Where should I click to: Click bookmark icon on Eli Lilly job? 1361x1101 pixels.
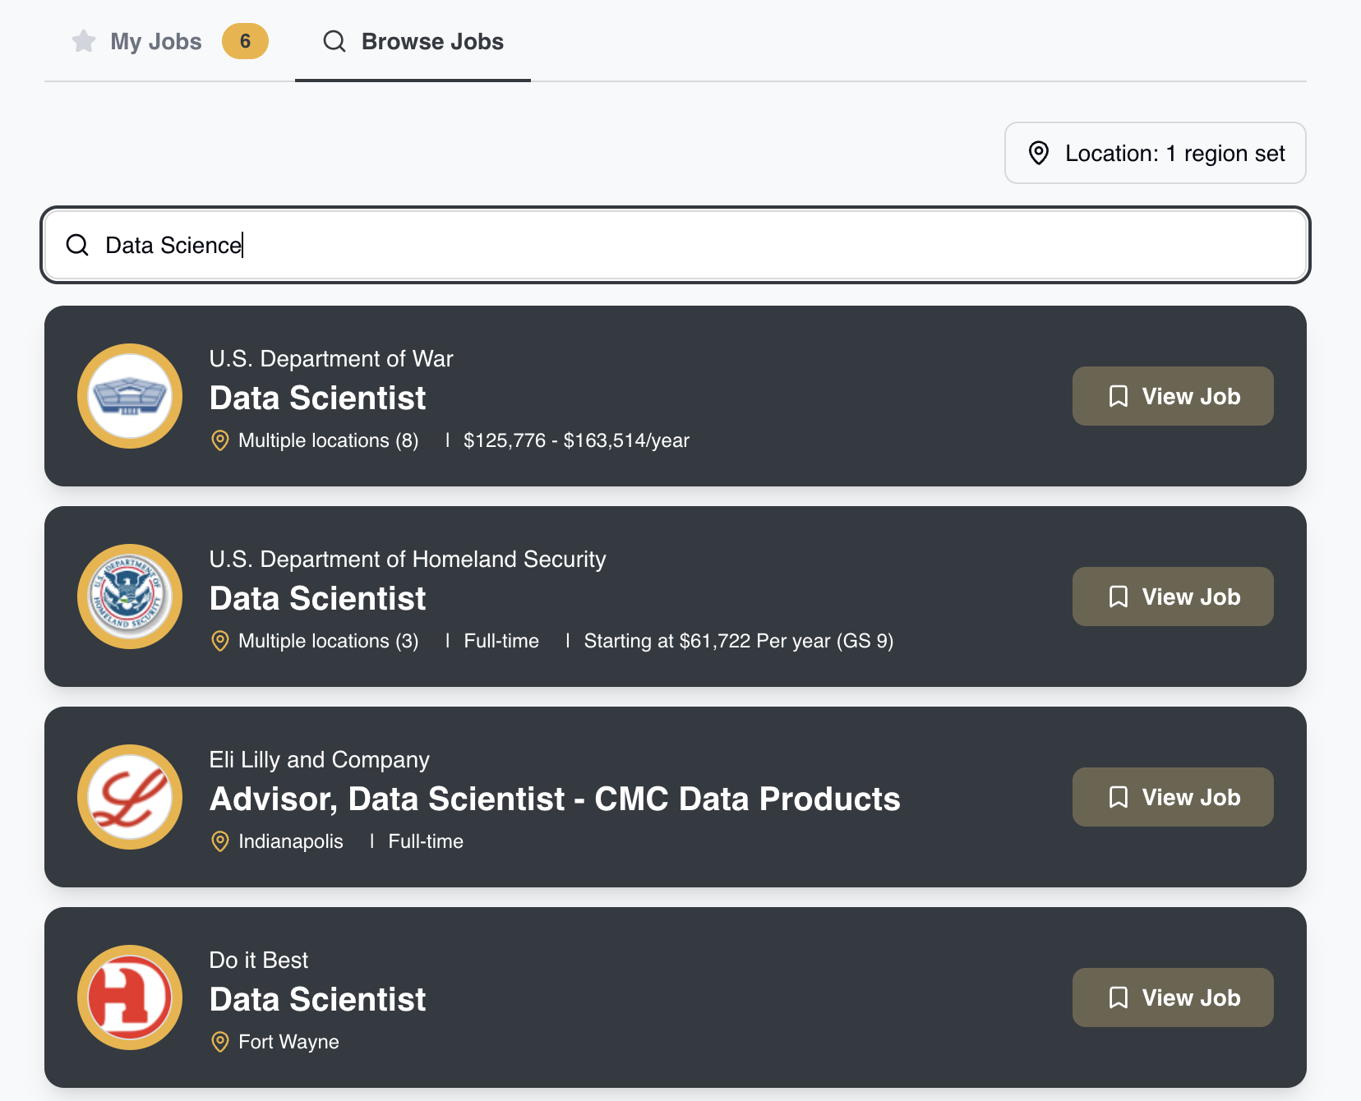point(1119,797)
